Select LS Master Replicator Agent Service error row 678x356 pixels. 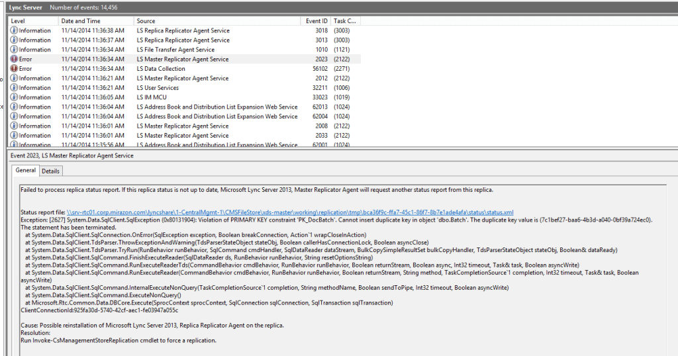coord(185,59)
